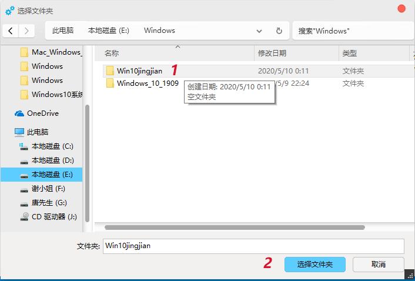Click the 本地磁盘 (E:) breadcrumb
The height and width of the screenshot is (281, 415).
(x=109, y=31)
